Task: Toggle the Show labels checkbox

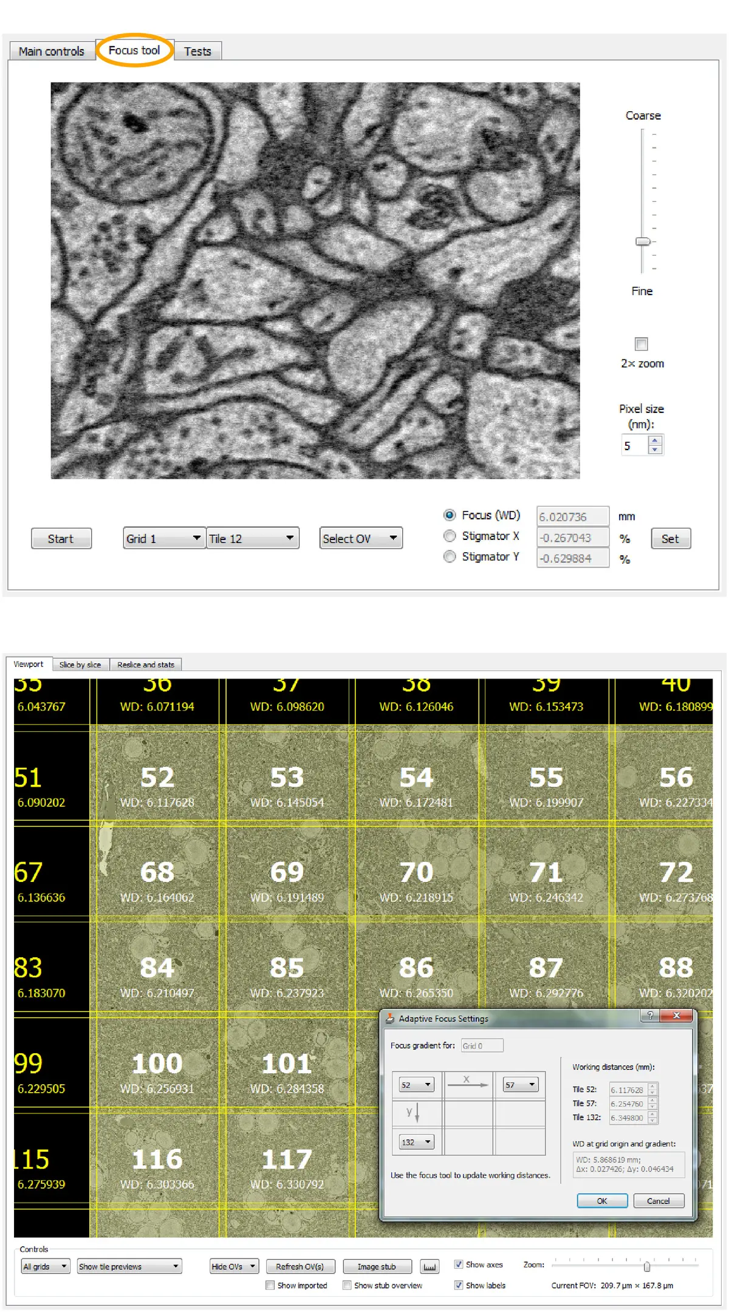Action: (x=459, y=1285)
